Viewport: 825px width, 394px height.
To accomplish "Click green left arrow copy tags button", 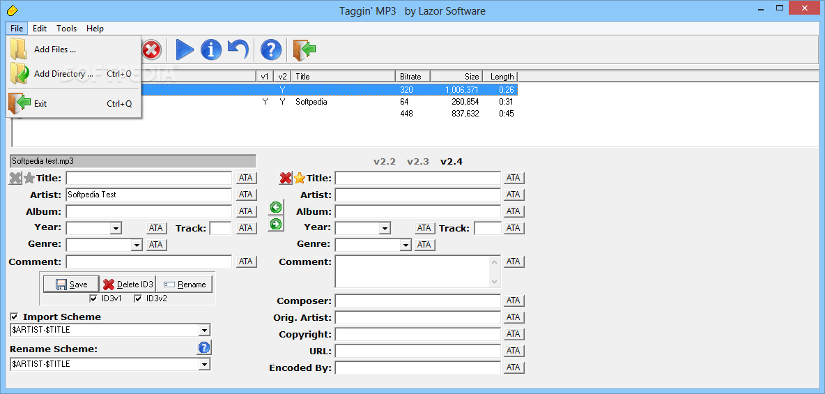I will tap(276, 208).
